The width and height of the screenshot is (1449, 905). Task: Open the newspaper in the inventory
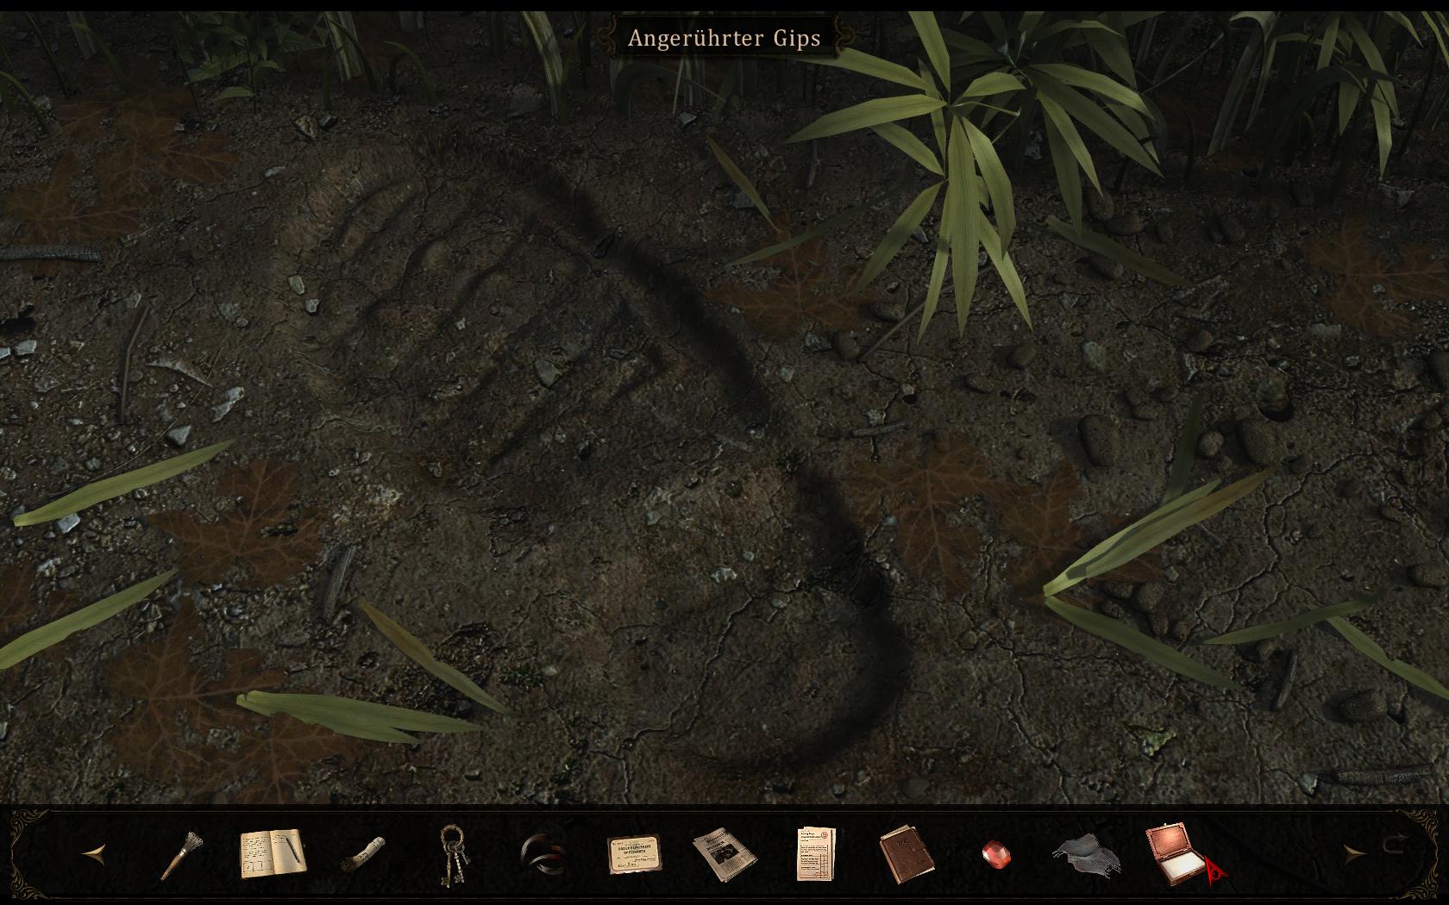(x=724, y=855)
